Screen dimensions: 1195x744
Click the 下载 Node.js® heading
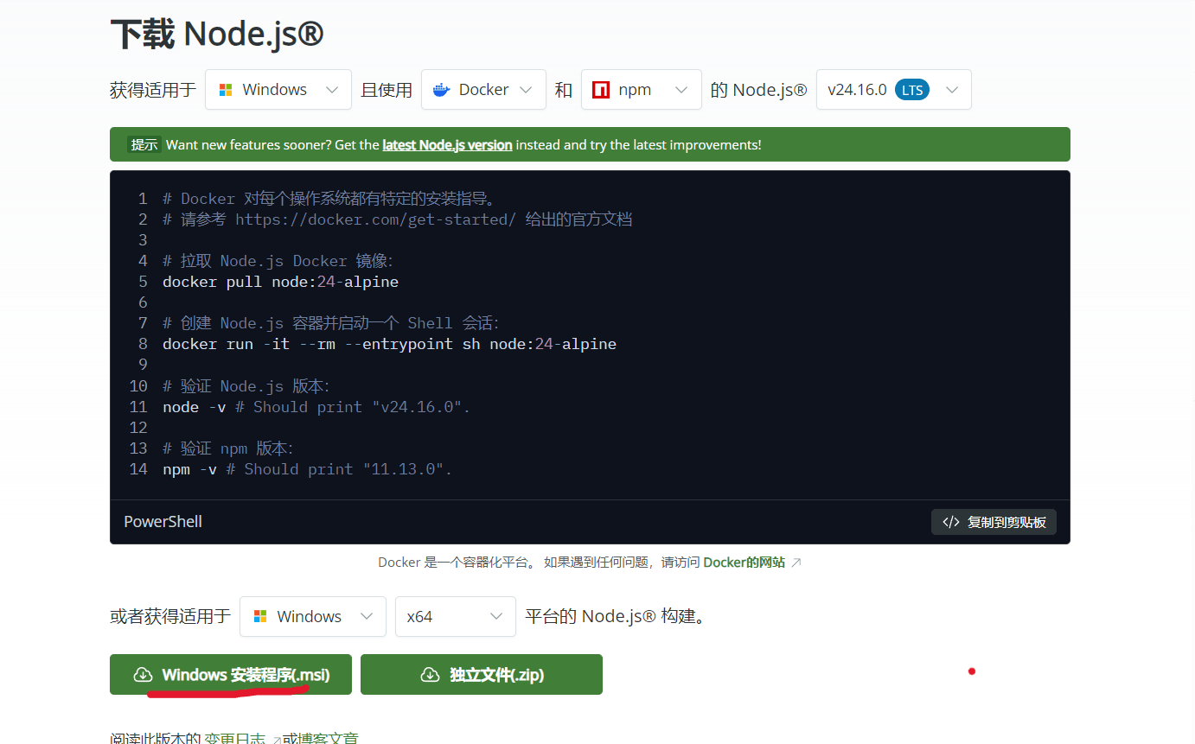pos(217,34)
